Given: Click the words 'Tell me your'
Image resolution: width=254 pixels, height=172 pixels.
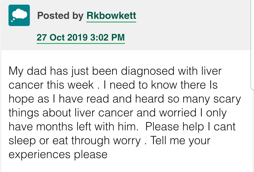Looking at the screenshot, I should tap(180, 140).
